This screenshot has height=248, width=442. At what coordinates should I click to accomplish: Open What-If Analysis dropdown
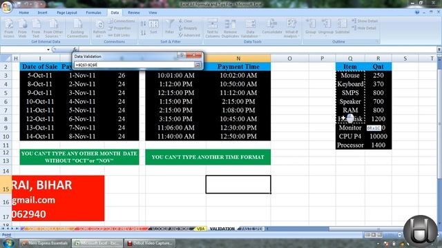click(x=291, y=28)
